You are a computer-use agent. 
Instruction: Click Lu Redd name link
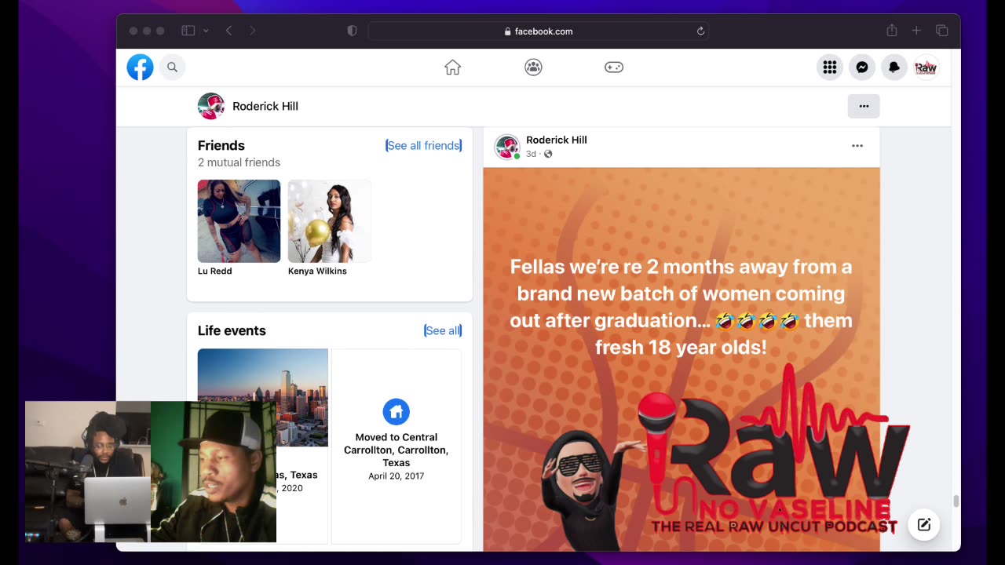[215, 271]
